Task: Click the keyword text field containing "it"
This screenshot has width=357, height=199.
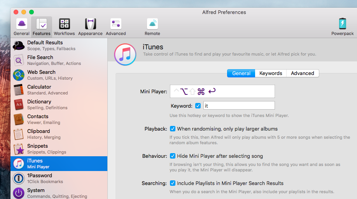Action: pos(239,105)
